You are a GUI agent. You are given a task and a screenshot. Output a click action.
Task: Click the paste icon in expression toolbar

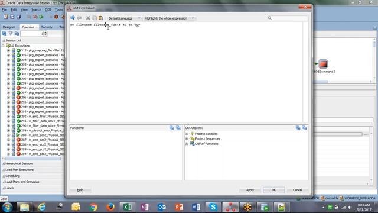(101, 18)
